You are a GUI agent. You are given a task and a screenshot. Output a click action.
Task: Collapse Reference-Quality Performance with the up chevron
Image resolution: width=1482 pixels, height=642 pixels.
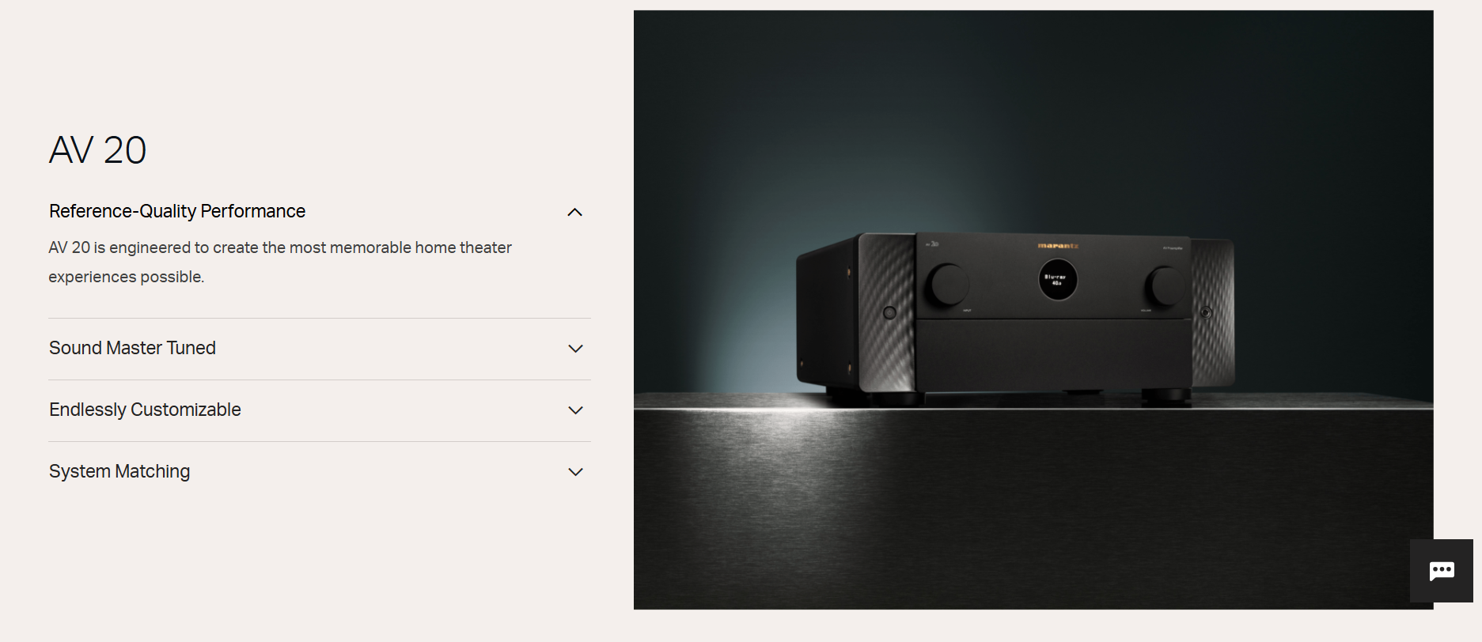pyautogui.click(x=575, y=212)
